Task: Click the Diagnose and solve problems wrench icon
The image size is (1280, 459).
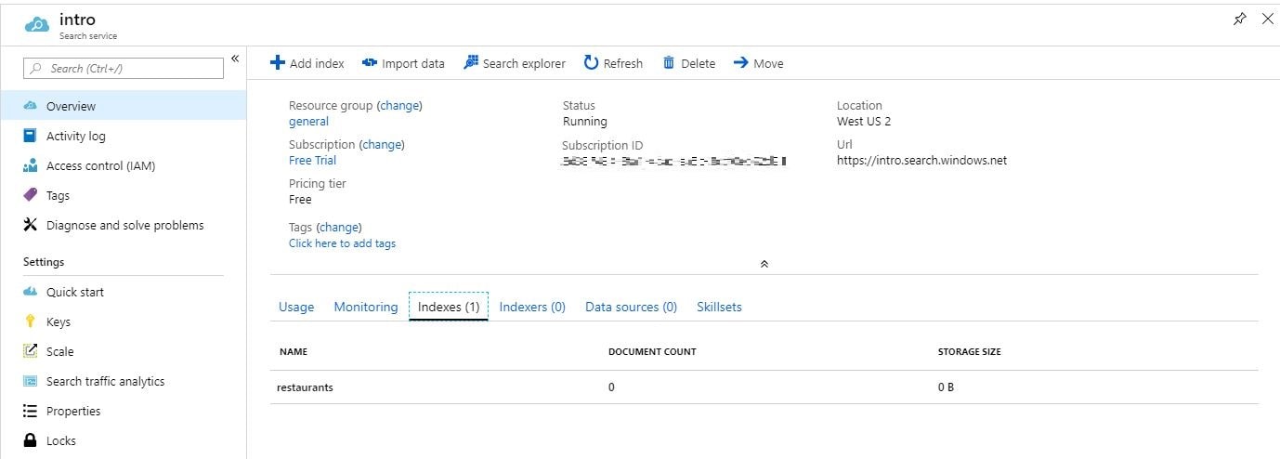Action: pyautogui.click(x=30, y=225)
